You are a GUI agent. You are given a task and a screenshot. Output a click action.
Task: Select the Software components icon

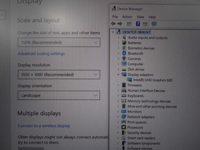(x=124, y=143)
